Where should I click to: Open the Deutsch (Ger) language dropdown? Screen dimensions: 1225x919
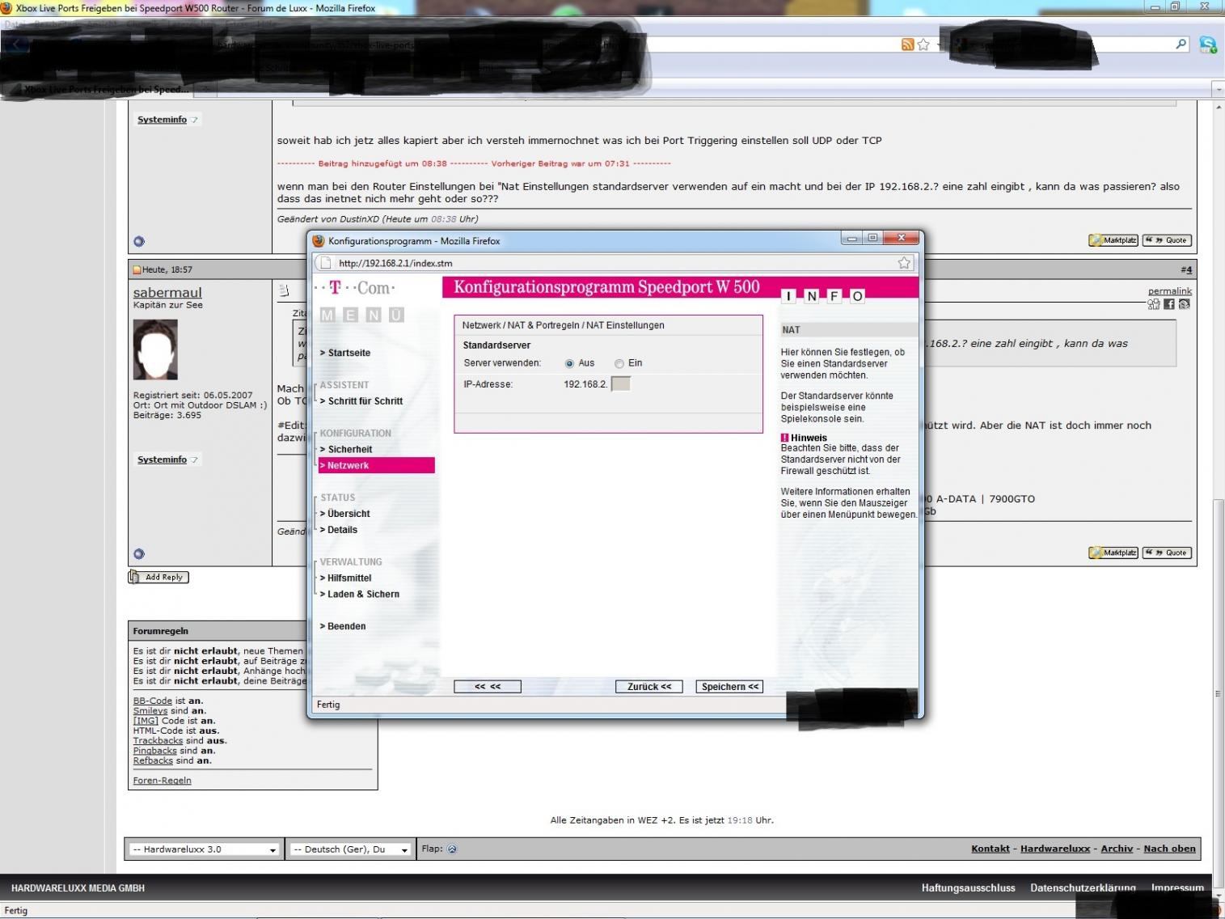[351, 849]
